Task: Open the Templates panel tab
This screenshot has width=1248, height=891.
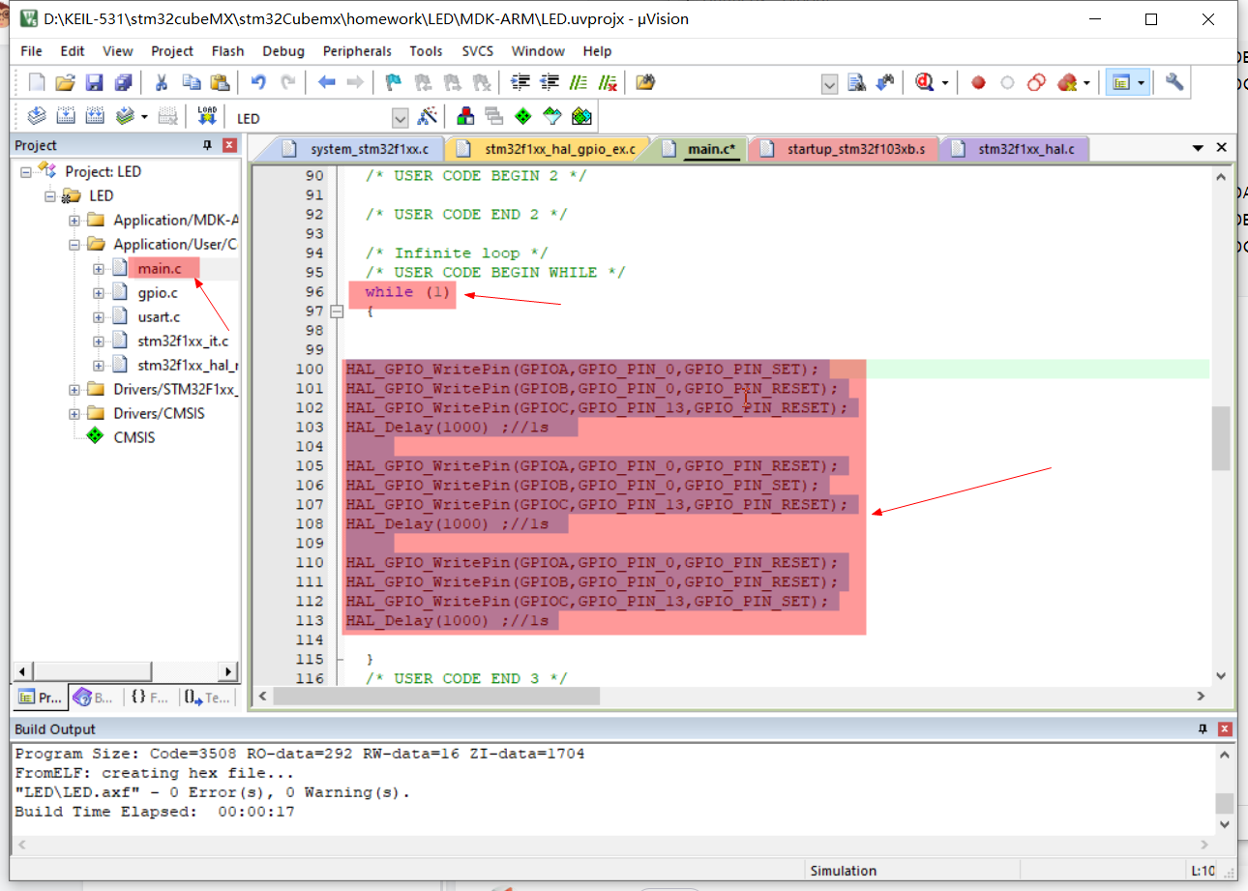Action: coord(207,698)
